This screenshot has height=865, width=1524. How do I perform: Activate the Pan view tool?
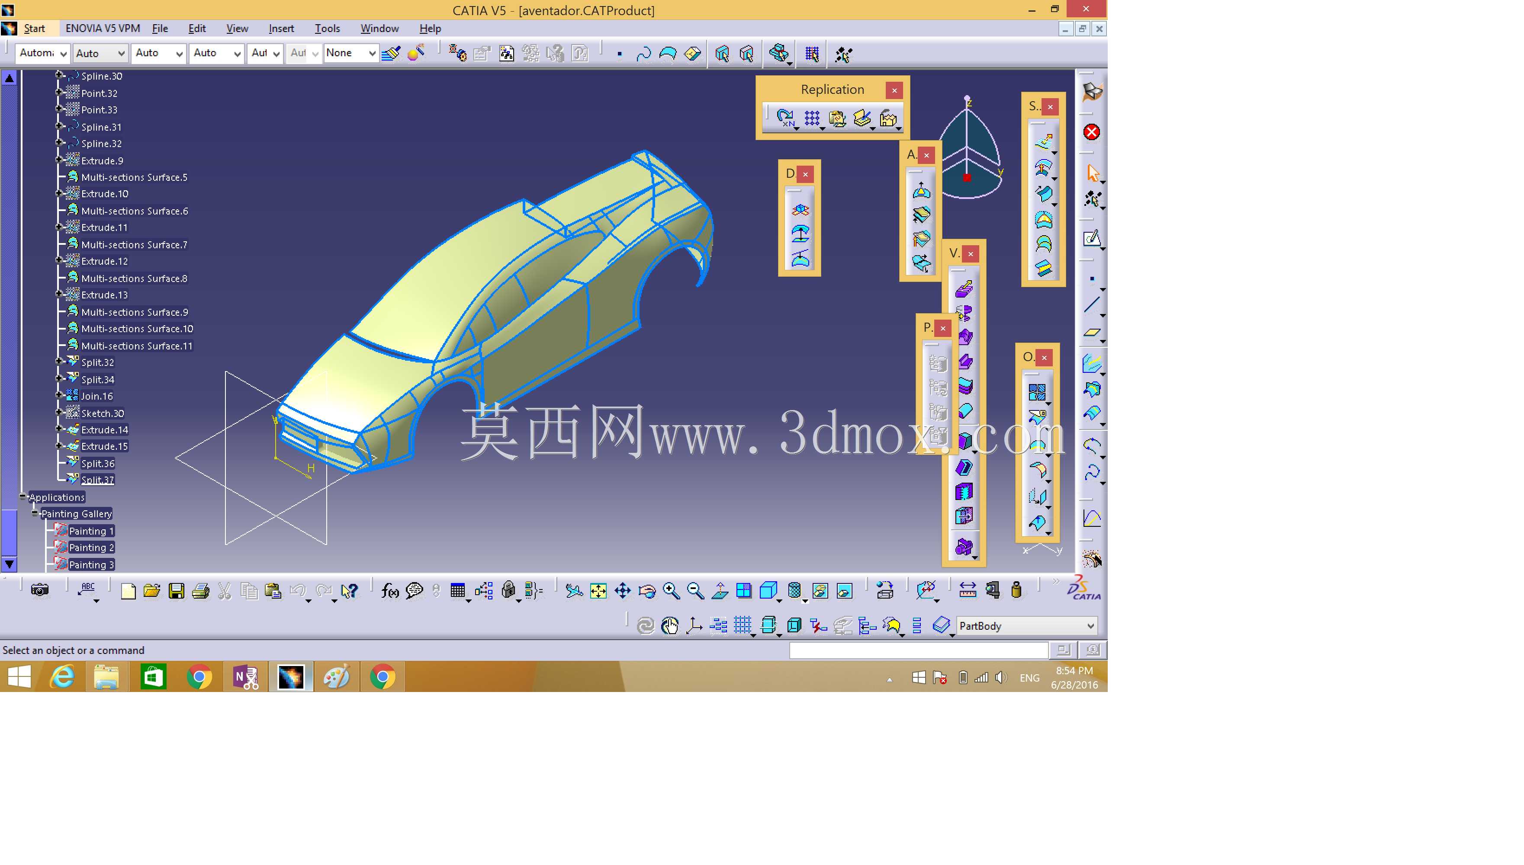(x=622, y=590)
